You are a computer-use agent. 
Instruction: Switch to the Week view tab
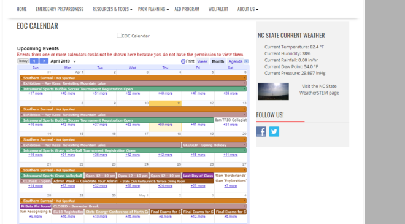coord(202,61)
